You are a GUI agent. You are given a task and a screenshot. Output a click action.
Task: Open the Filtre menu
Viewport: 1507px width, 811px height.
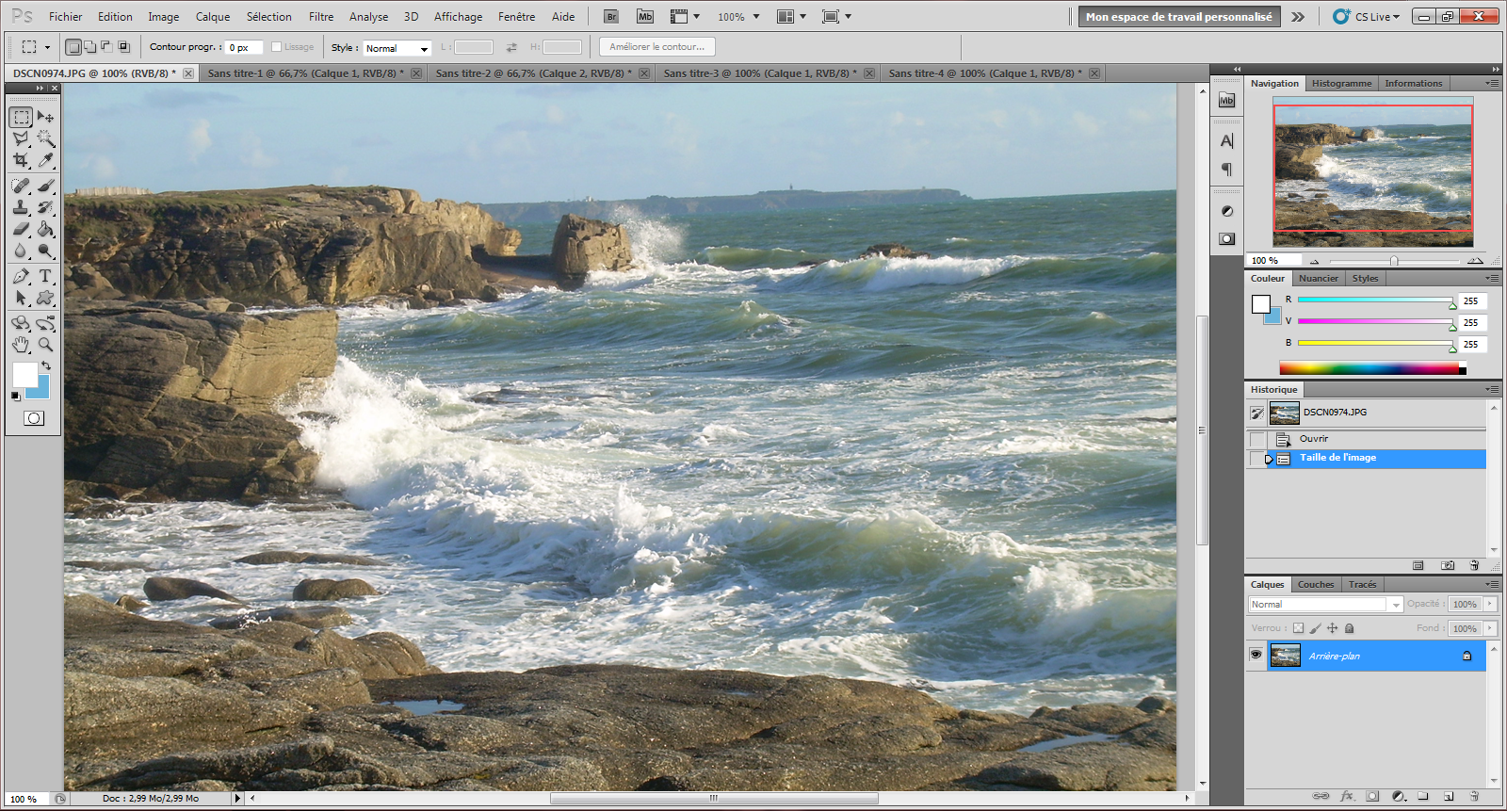pyautogui.click(x=320, y=17)
